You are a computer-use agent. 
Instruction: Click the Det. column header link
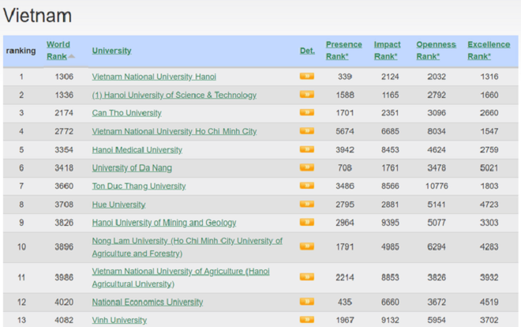click(x=307, y=51)
